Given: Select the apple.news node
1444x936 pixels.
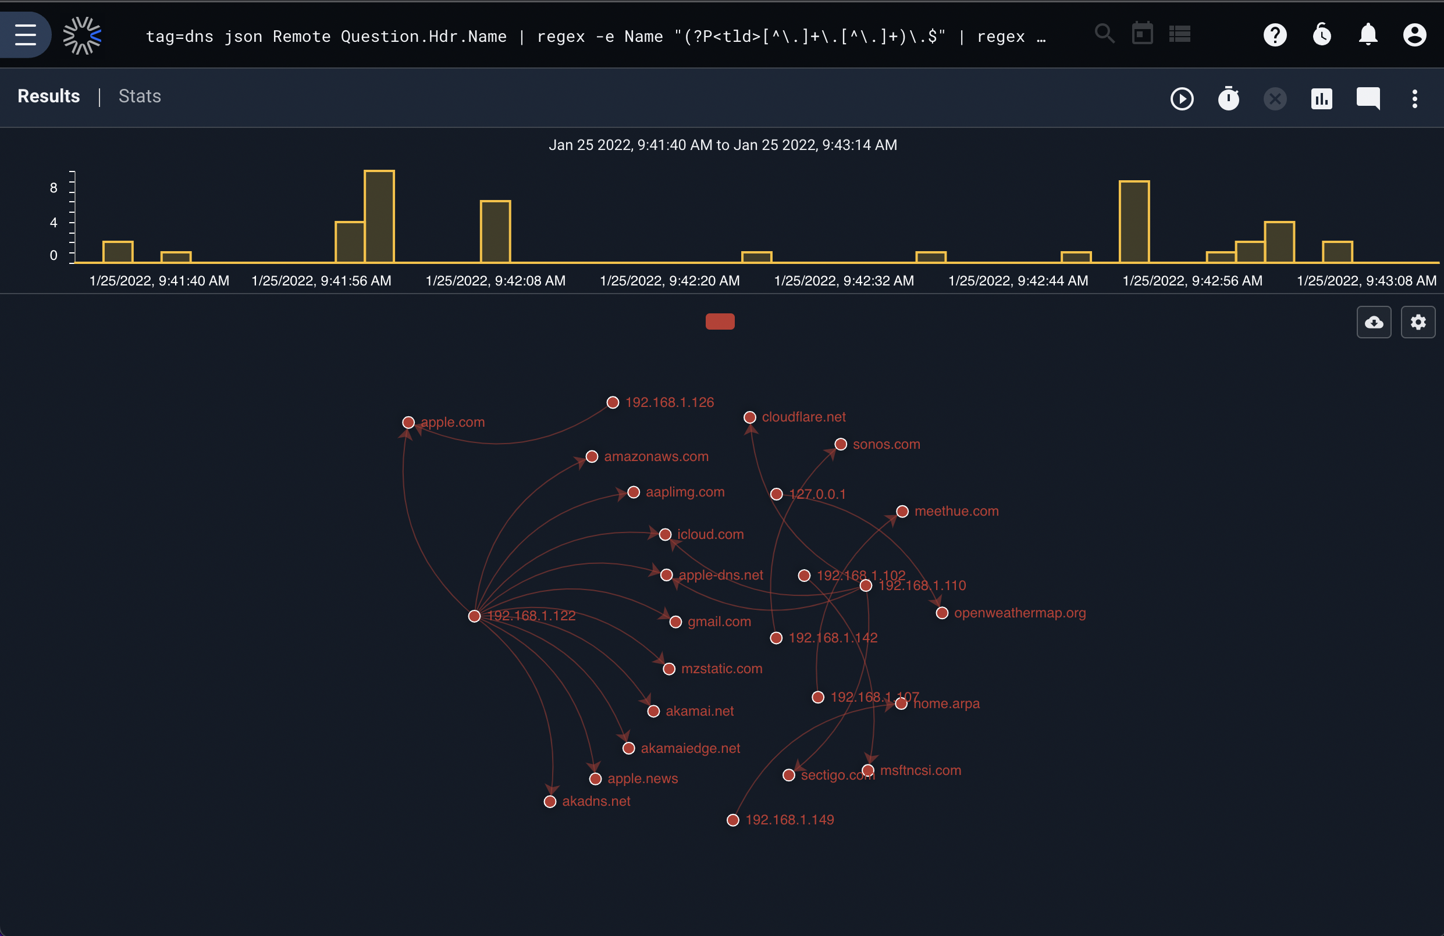Looking at the screenshot, I should coord(595,779).
